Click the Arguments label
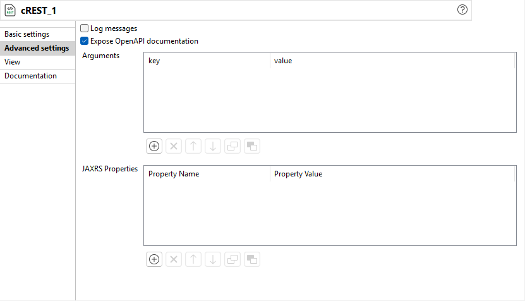Screen dimensions: 525x301 101,56
